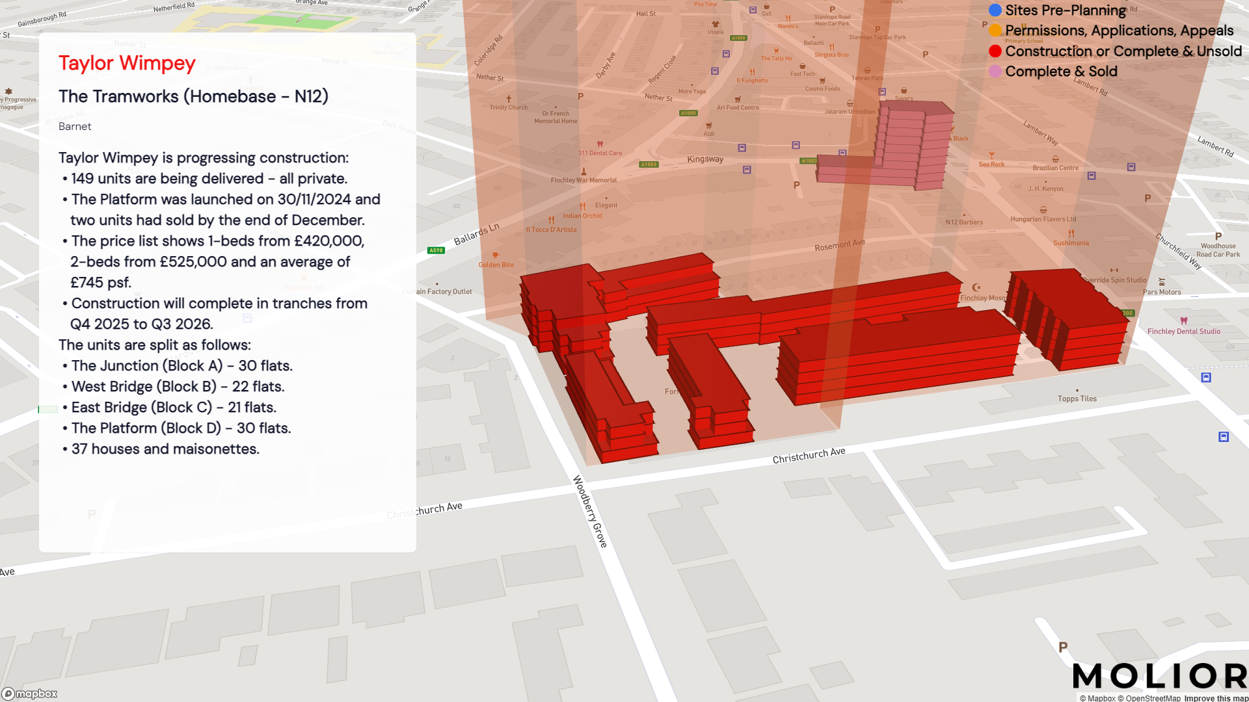Click the MOLIOR logo
Viewport: 1249px width, 702px height.
pyautogui.click(x=1160, y=676)
